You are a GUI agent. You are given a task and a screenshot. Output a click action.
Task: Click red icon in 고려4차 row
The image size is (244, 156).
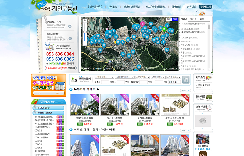[x=58, y=141]
